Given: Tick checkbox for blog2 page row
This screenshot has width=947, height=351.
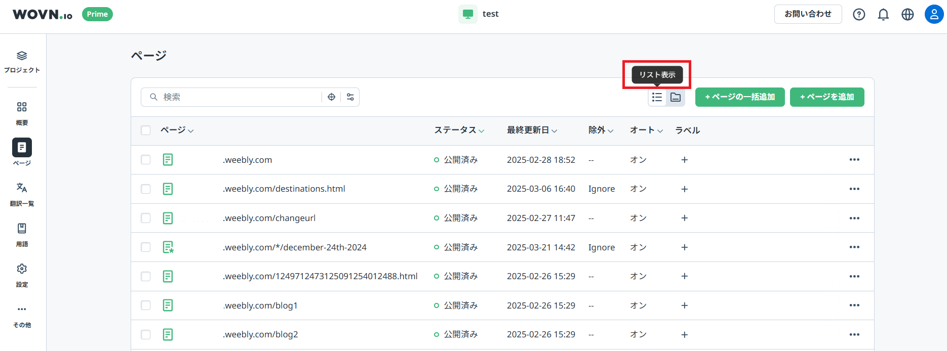Looking at the screenshot, I should click(x=146, y=335).
